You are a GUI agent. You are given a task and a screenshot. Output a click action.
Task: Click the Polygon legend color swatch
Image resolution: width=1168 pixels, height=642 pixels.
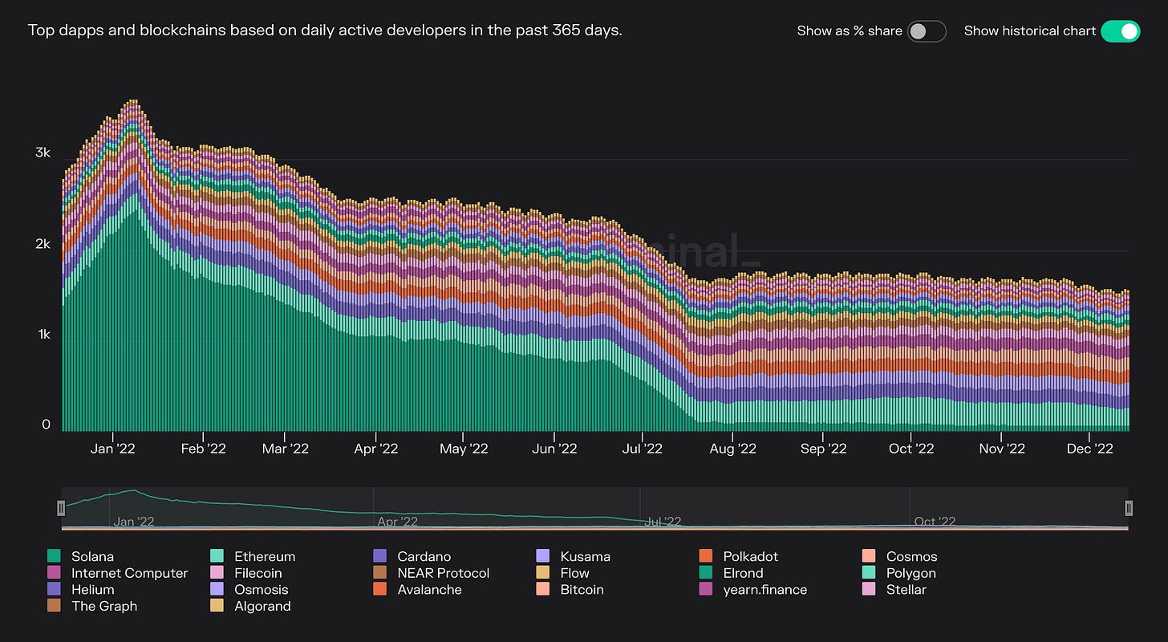[869, 573]
